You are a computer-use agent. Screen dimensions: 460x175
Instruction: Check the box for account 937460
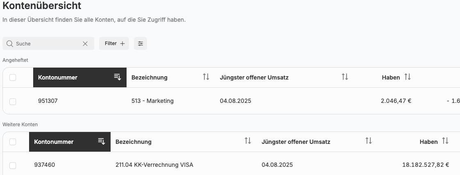(x=13, y=165)
